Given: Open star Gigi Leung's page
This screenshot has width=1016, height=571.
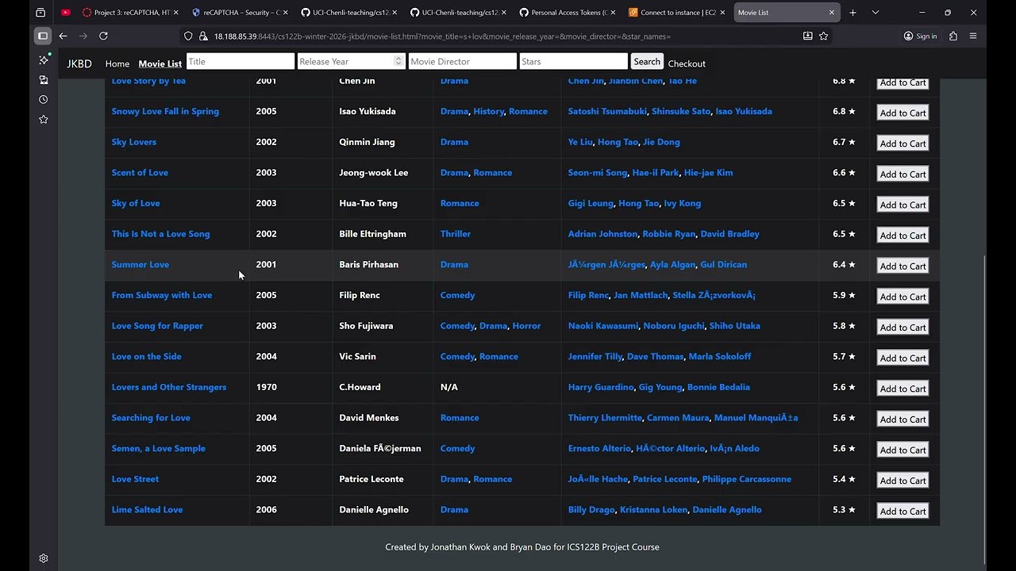Looking at the screenshot, I should [591, 204].
